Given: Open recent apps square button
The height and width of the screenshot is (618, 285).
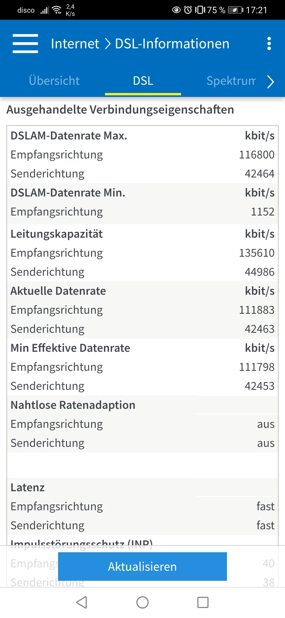Looking at the screenshot, I should (x=203, y=602).
